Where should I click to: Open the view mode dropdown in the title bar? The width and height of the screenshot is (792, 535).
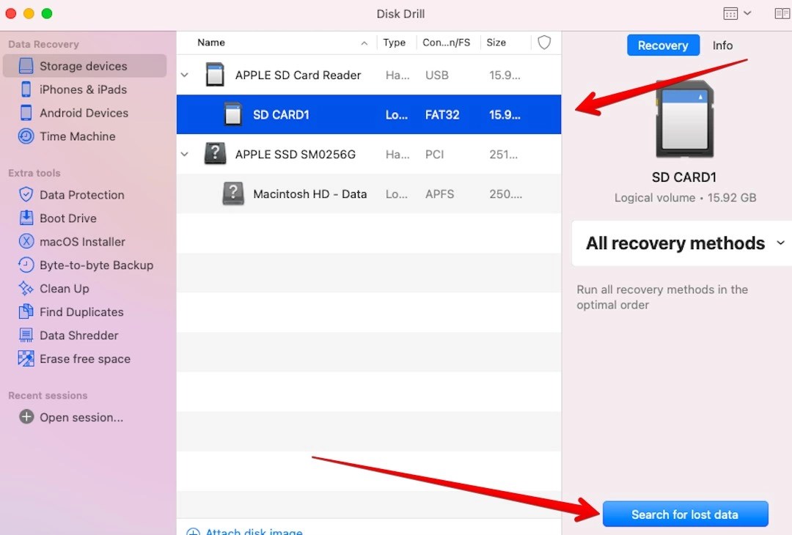[738, 14]
